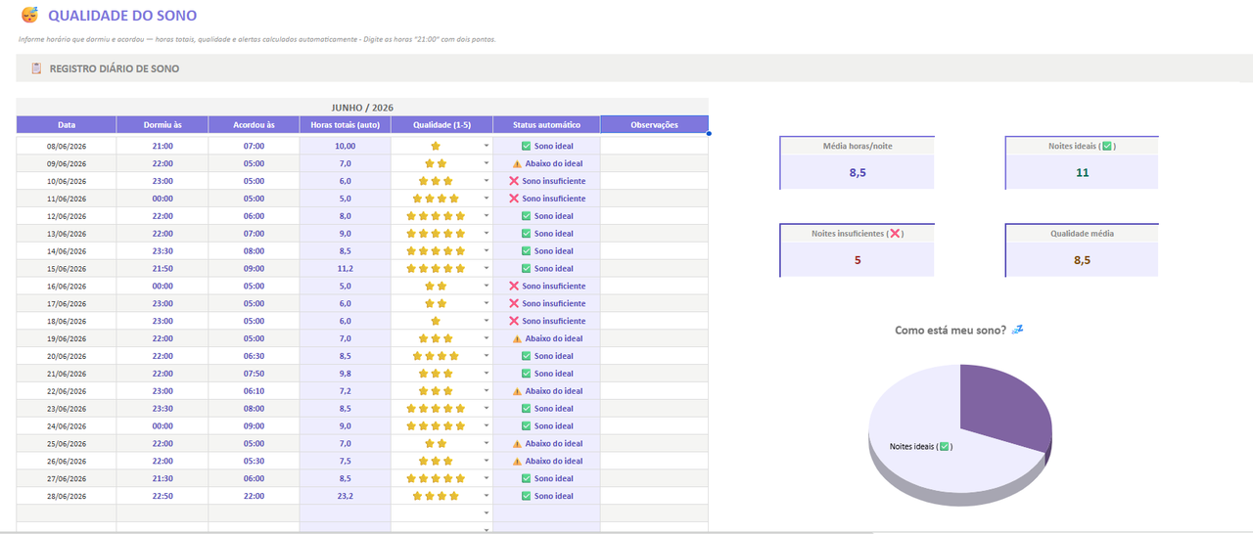1253x534 pixels.
Task: Click Sono ideal status for 23/06/2026
Action: 547,409
